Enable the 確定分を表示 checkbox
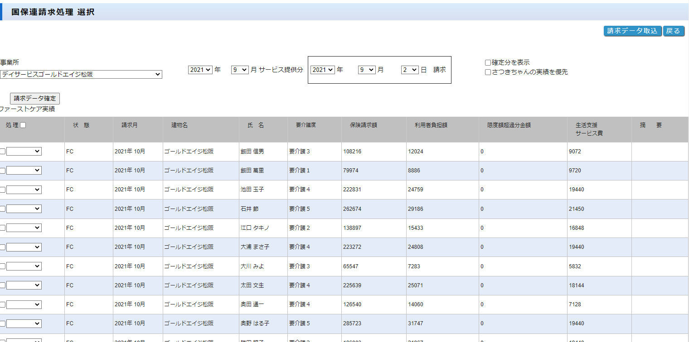 [x=488, y=63]
